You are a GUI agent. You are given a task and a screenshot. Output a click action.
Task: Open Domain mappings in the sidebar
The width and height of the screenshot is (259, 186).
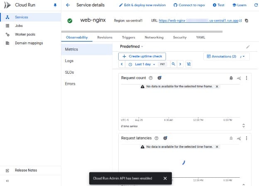point(31,43)
